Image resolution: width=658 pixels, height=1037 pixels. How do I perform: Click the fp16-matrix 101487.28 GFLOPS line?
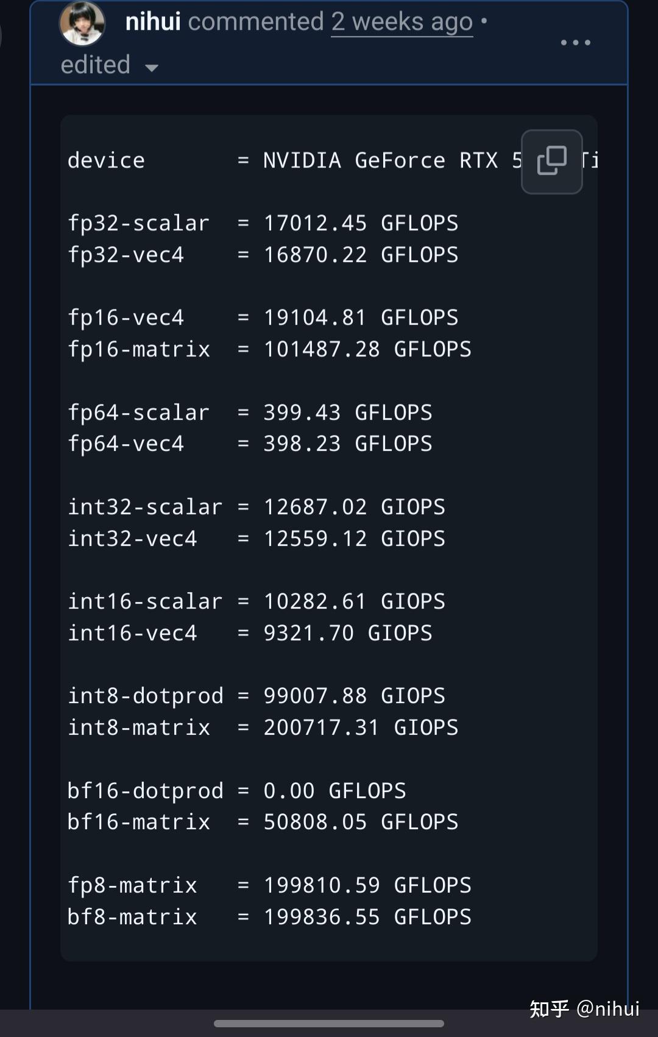pyautogui.click(x=269, y=350)
